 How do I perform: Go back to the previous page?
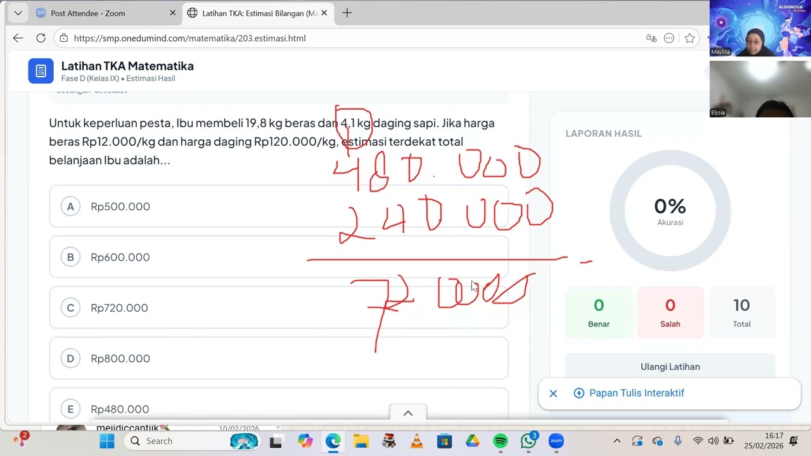[18, 38]
